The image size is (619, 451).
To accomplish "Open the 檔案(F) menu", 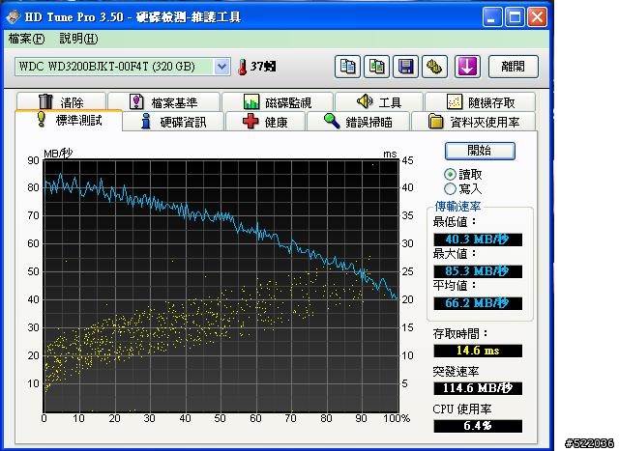I will click(26, 39).
